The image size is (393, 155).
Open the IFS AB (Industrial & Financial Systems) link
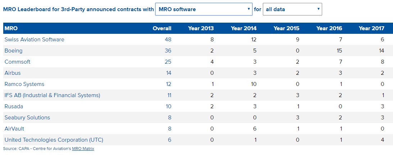[52, 95]
